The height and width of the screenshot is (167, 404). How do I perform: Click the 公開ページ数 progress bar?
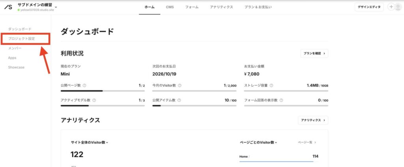pos(103,91)
